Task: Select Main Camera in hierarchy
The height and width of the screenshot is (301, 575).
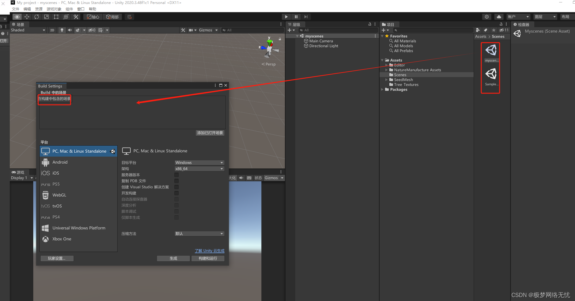Action: point(321,41)
